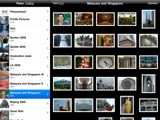Tap the Beijing 2009 album cover thumbnail
The image size is (160, 120).
pyautogui.click(x=4, y=103)
